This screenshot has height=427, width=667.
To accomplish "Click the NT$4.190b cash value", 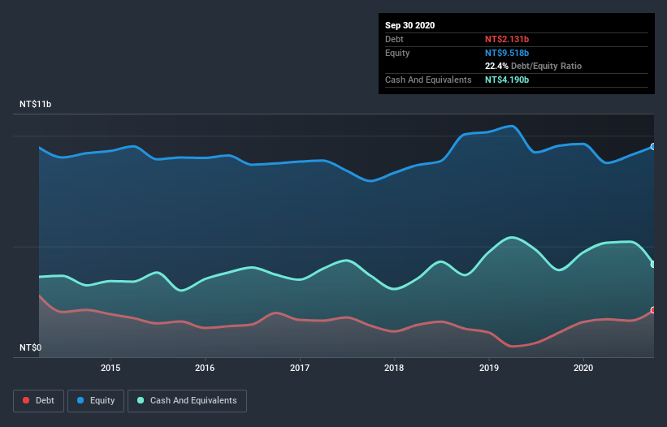I will coord(507,80).
